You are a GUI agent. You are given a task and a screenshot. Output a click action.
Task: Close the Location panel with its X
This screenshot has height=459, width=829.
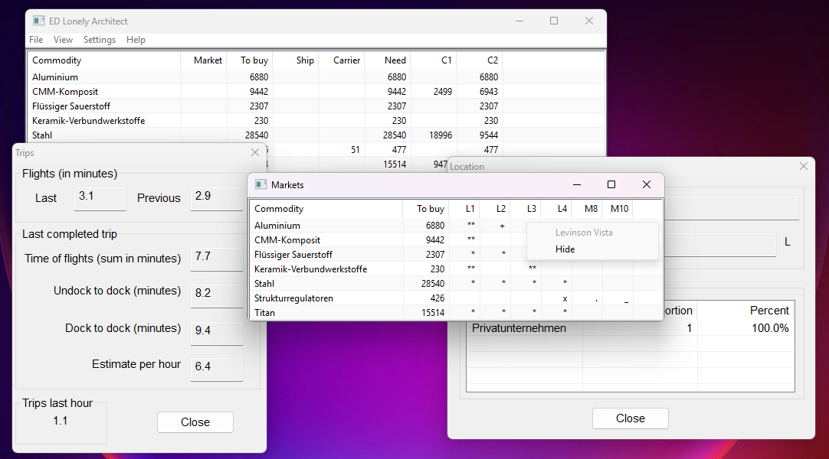(804, 166)
